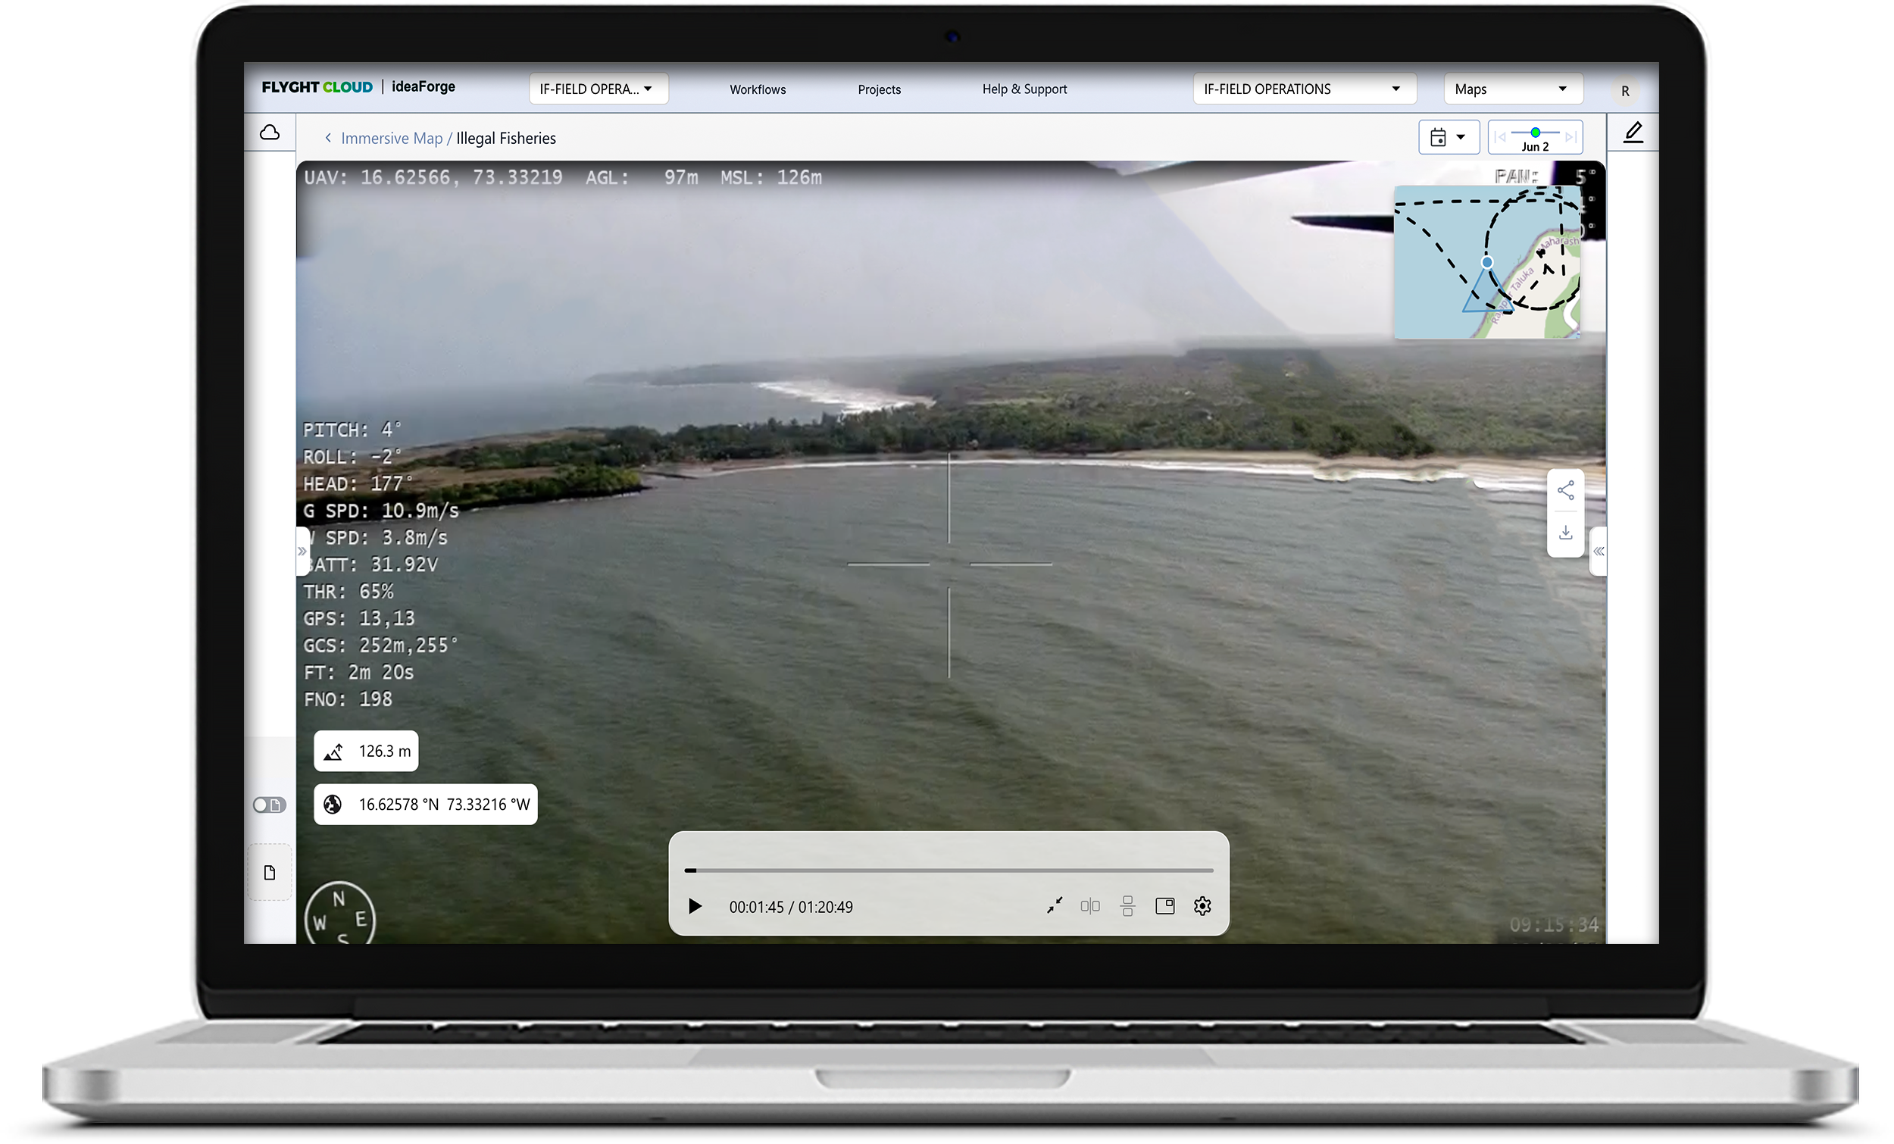This screenshot has width=1894, height=1144.
Task: Split the view top and bottom
Action: pos(1127,906)
